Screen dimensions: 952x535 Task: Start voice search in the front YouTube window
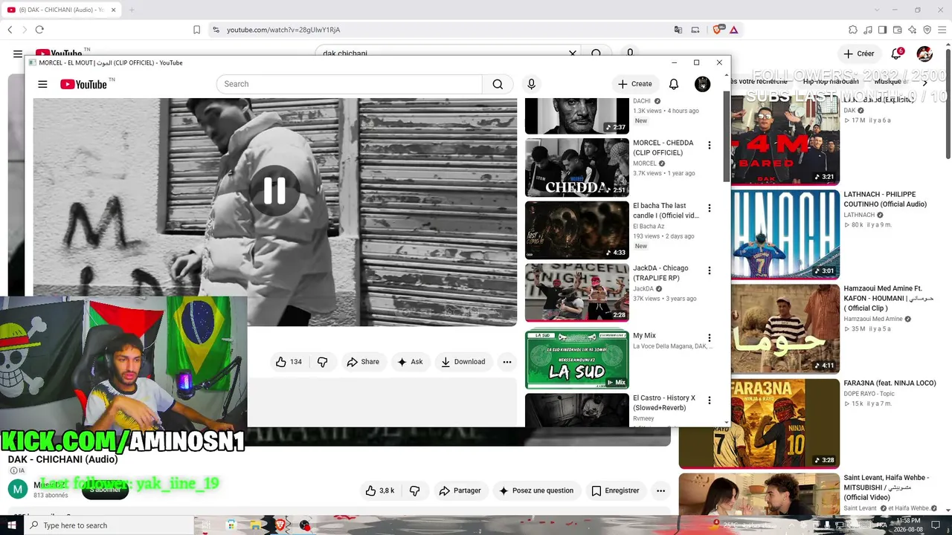[x=531, y=84]
